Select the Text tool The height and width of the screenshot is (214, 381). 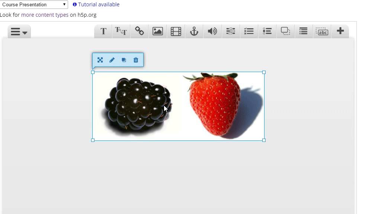103,31
